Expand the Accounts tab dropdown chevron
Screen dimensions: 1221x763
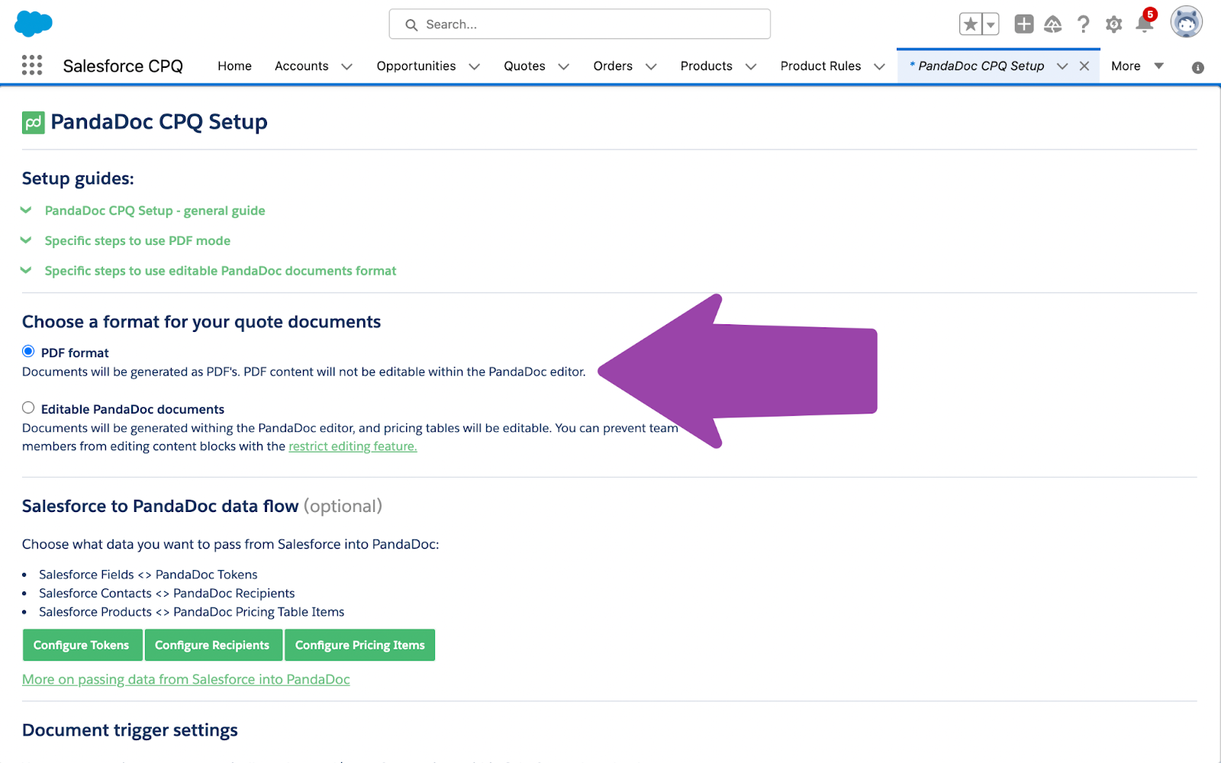point(346,66)
